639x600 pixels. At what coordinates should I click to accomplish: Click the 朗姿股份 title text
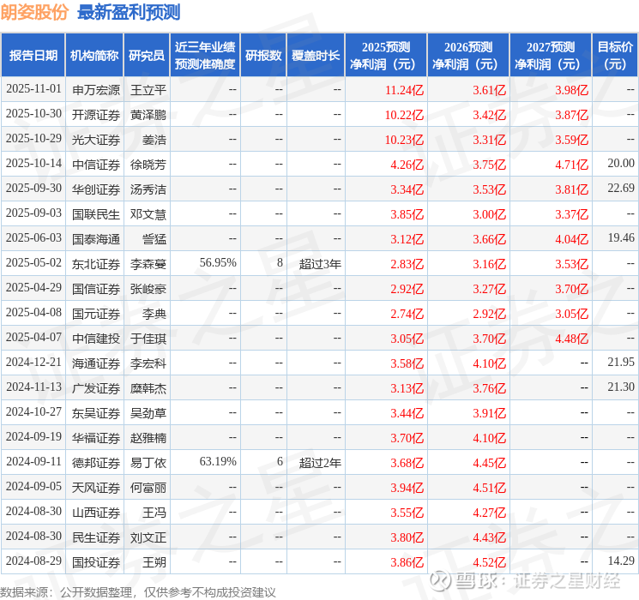coord(34,12)
